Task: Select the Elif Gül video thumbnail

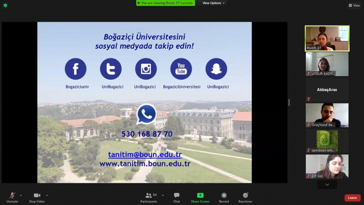Action: (x=327, y=166)
